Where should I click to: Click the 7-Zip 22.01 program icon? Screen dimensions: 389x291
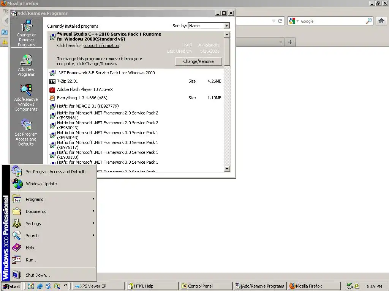(x=52, y=81)
